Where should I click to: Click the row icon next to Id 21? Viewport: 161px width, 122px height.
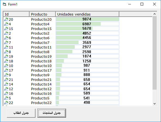coord(6,80)
